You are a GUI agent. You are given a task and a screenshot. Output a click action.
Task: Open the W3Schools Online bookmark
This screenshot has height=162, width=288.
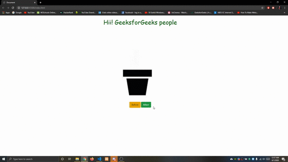[46, 13]
